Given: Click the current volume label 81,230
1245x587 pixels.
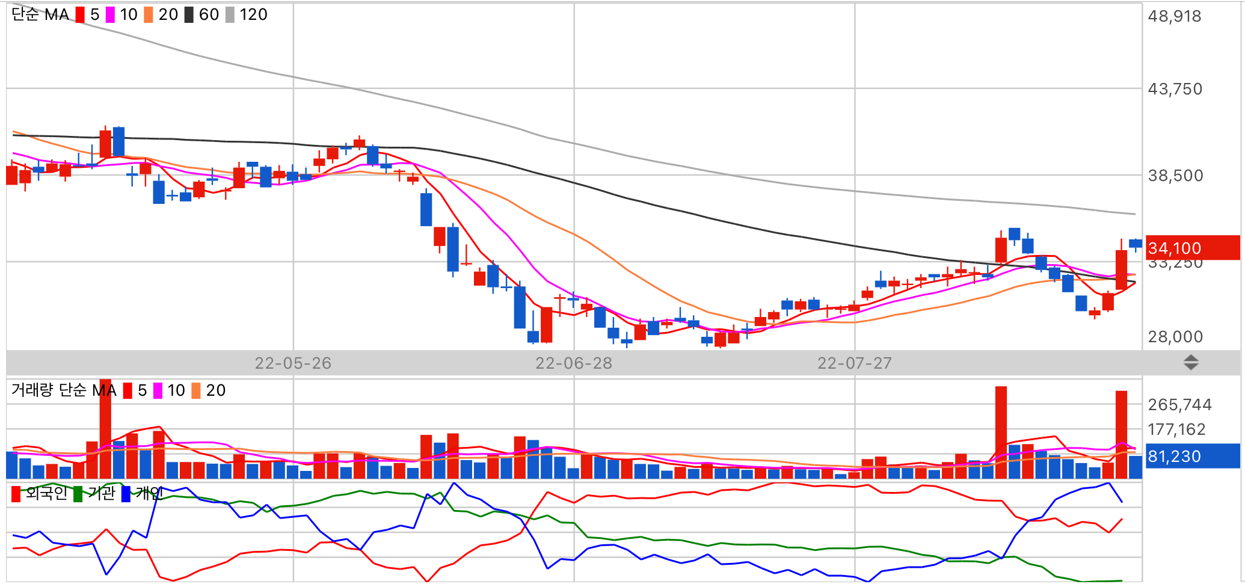Looking at the screenshot, I should pyautogui.click(x=1193, y=456).
